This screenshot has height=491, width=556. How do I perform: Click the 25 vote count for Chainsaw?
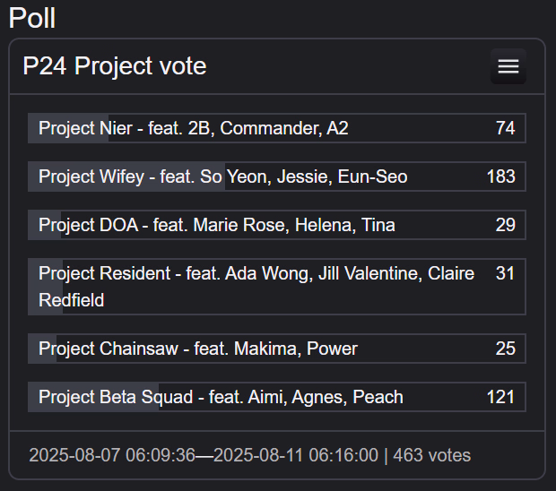(505, 349)
